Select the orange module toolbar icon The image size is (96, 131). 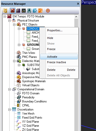(x=40, y=11)
